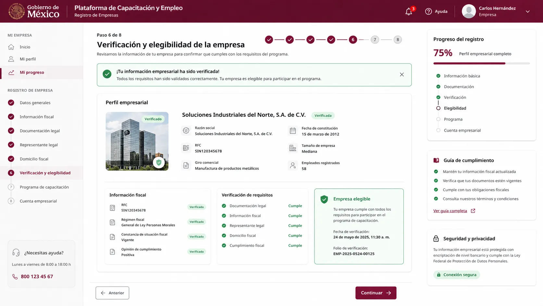Click the shield badge on building photo
Screen dimensions: 543x306
tap(159, 162)
